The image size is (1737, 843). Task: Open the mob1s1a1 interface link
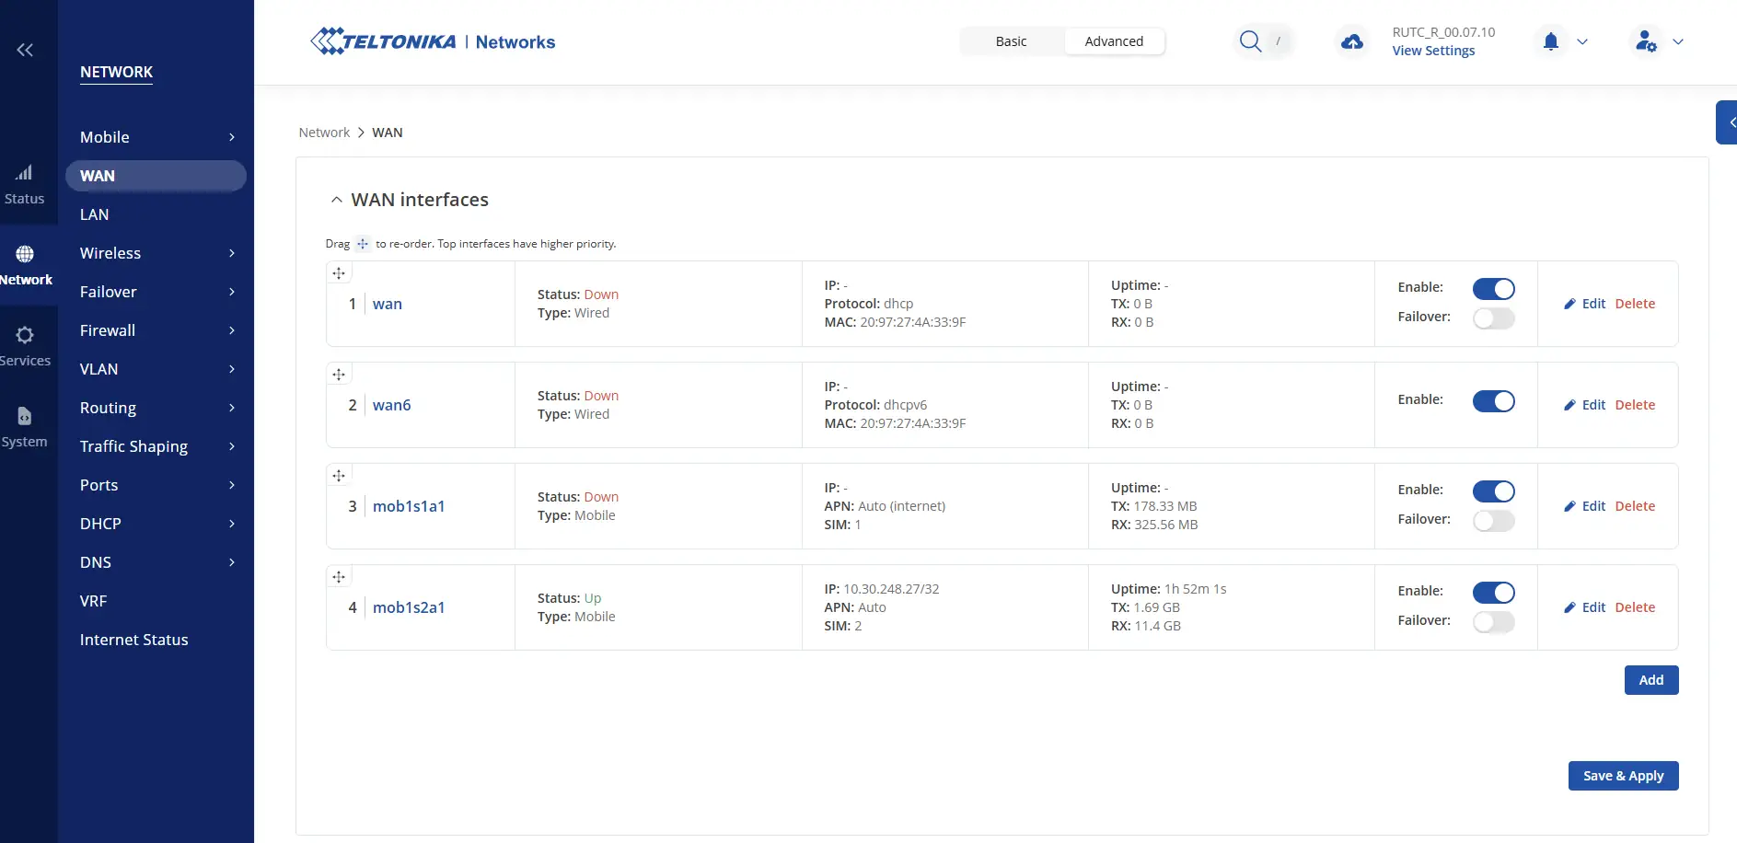pyautogui.click(x=409, y=506)
